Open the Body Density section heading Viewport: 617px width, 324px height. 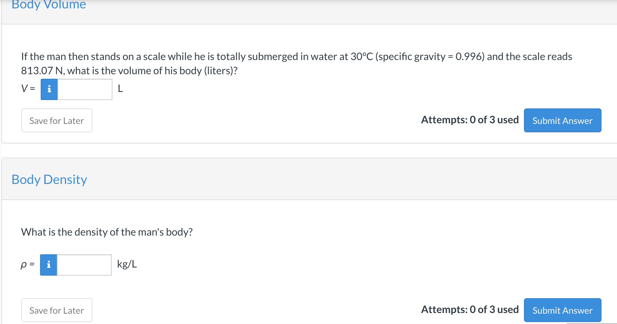[49, 179]
